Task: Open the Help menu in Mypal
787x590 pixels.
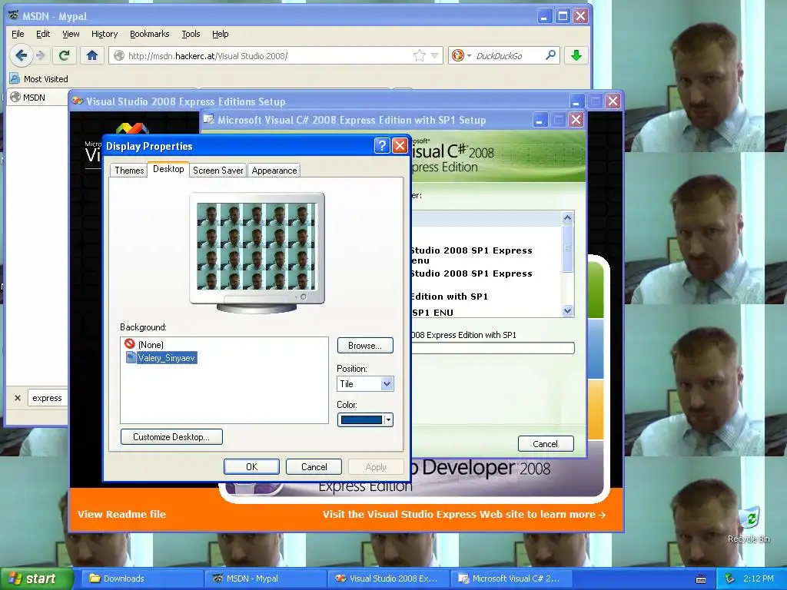Action: (x=221, y=34)
